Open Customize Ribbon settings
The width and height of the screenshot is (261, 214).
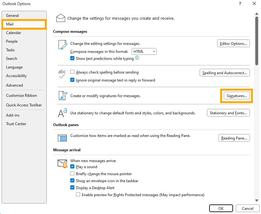24,96
